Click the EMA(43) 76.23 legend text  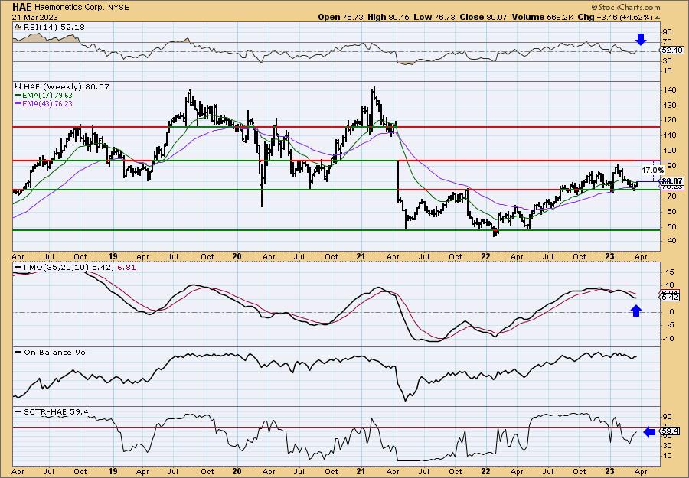click(47, 104)
